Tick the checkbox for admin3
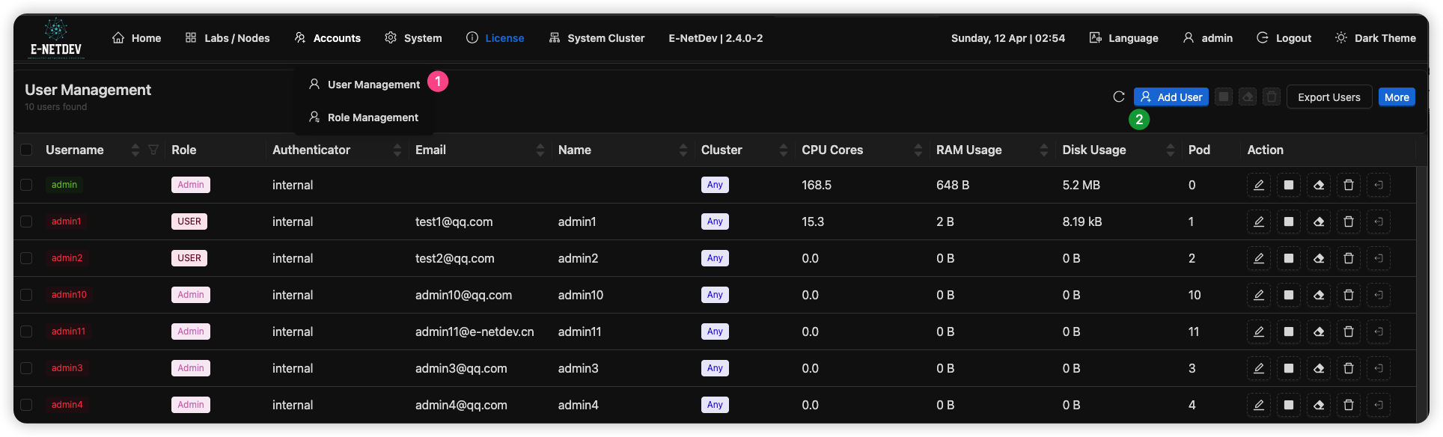 point(26,368)
